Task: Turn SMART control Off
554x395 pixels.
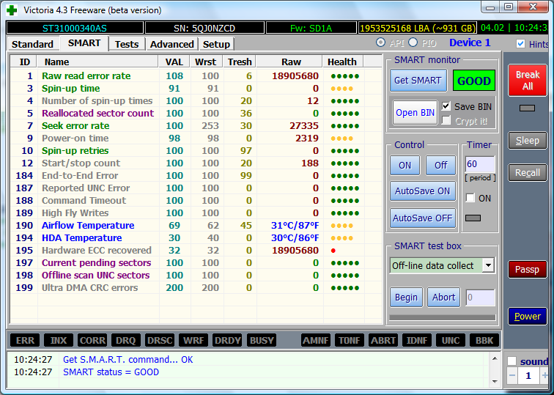Action: tap(440, 166)
